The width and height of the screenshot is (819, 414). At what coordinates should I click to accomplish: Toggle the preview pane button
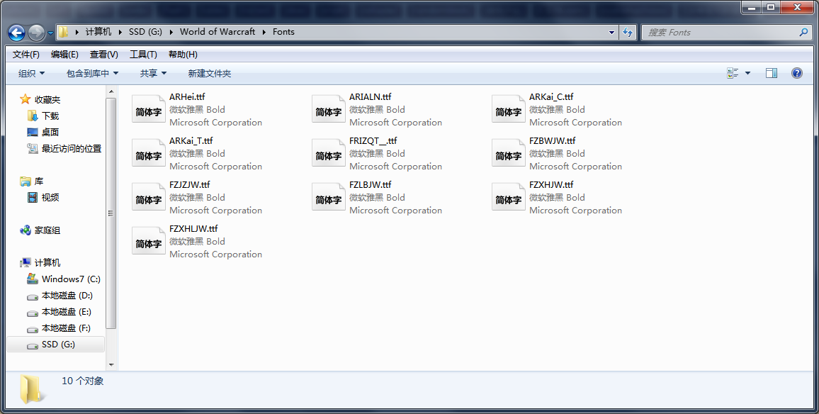772,73
